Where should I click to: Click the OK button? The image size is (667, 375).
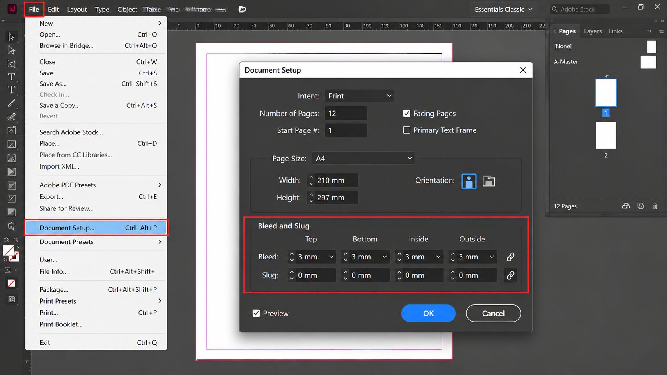428,313
